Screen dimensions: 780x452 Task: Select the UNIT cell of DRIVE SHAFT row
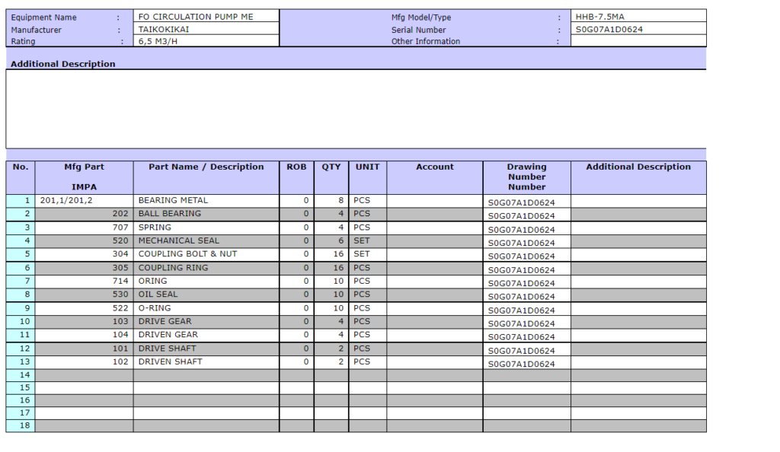pyautogui.click(x=367, y=349)
